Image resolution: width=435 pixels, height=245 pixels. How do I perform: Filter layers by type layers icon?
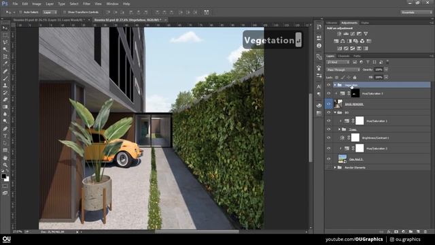[x=368, y=62]
